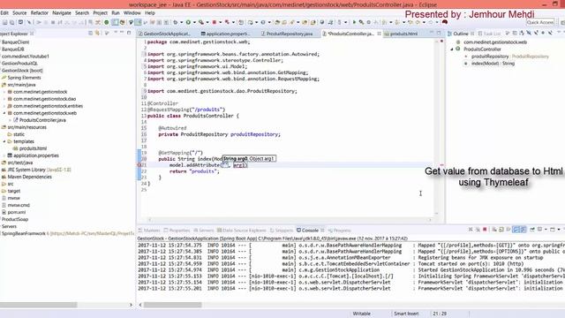The height and width of the screenshot is (318, 565).
Task: Switch to the Progress tab
Action: point(339,230)
